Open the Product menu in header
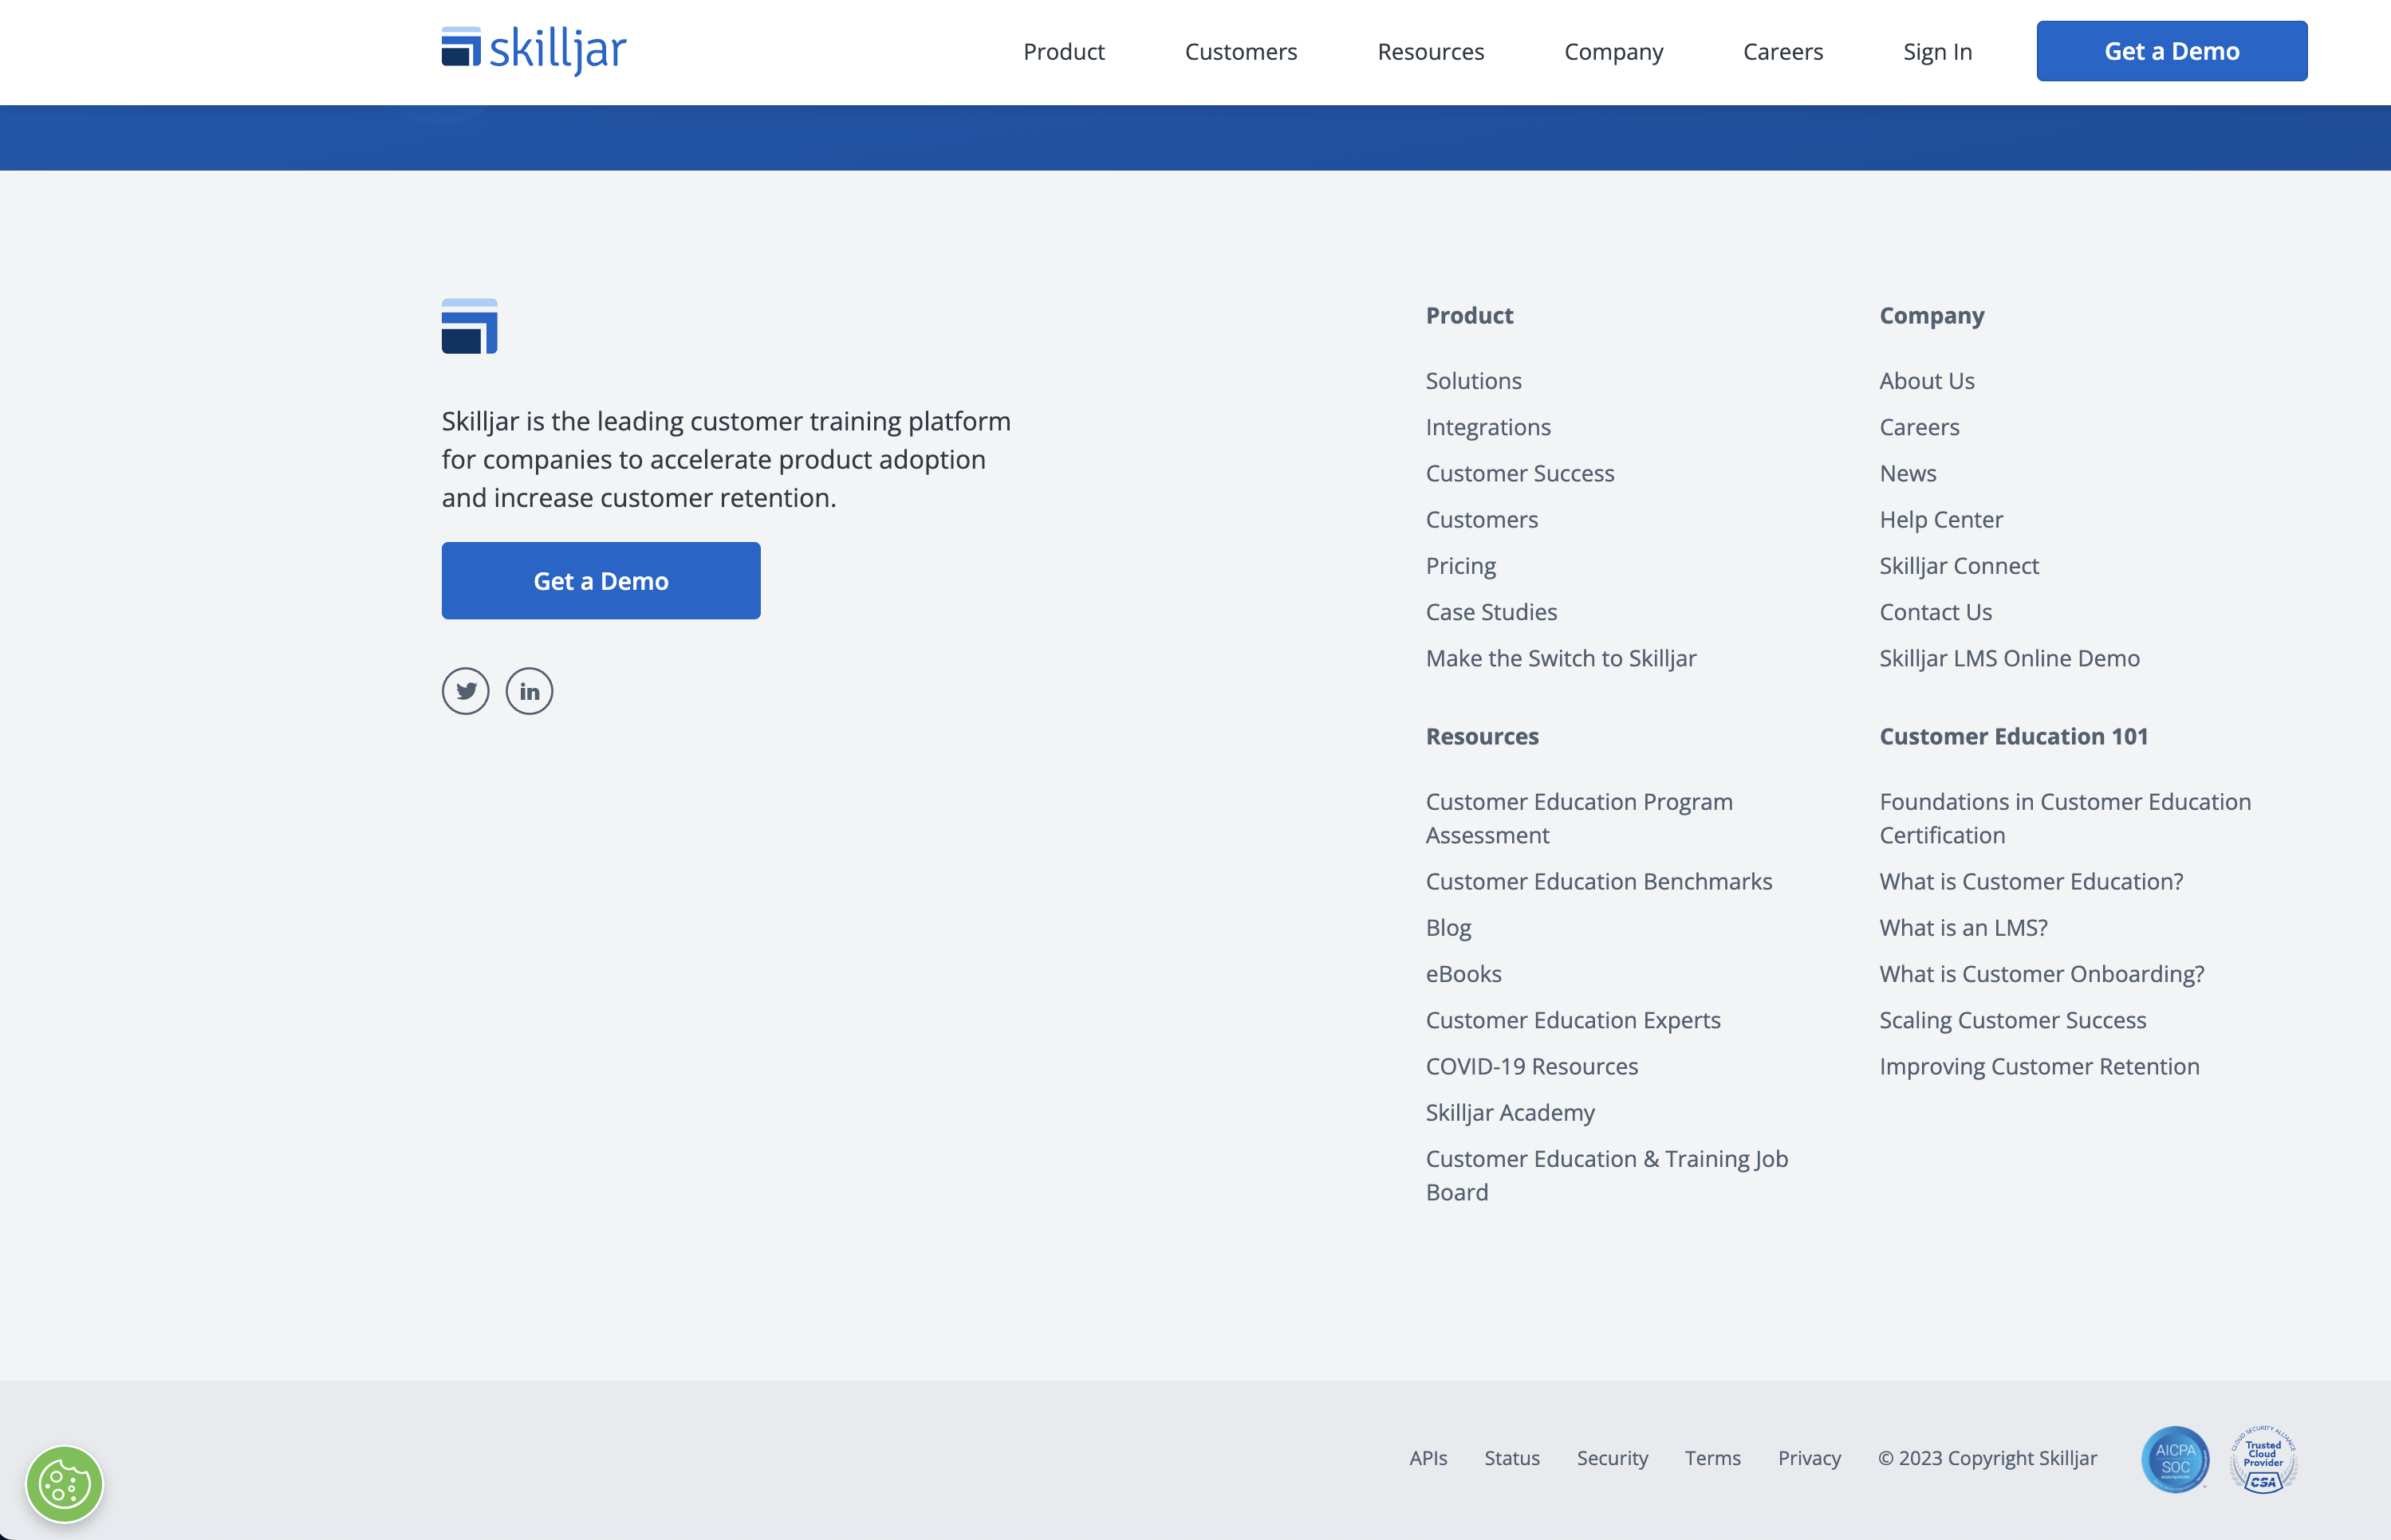 (x=1063, y=51)
